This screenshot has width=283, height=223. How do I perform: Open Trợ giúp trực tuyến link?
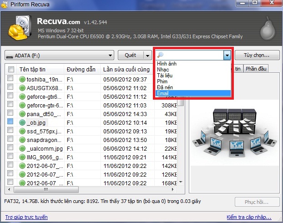[26, 217]
